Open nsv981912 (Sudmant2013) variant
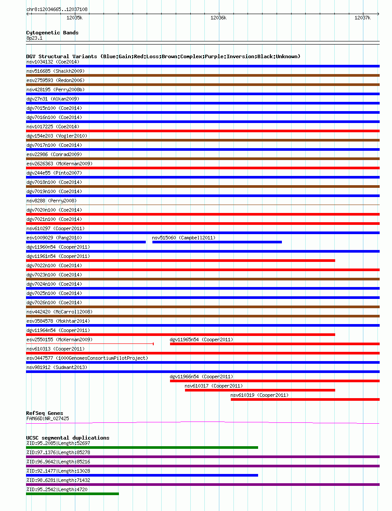392x511 pixels. pyautogui.click(x=57, y=368)
